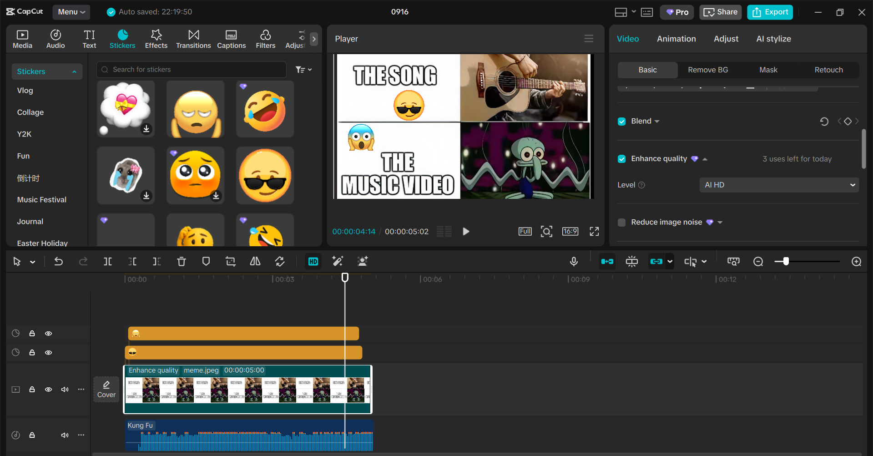Open the player hamburger menu
The image size is (873, 456).
[x=589, y=39]
